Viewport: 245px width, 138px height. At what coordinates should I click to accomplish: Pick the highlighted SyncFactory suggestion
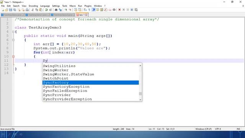coord(91,82)
